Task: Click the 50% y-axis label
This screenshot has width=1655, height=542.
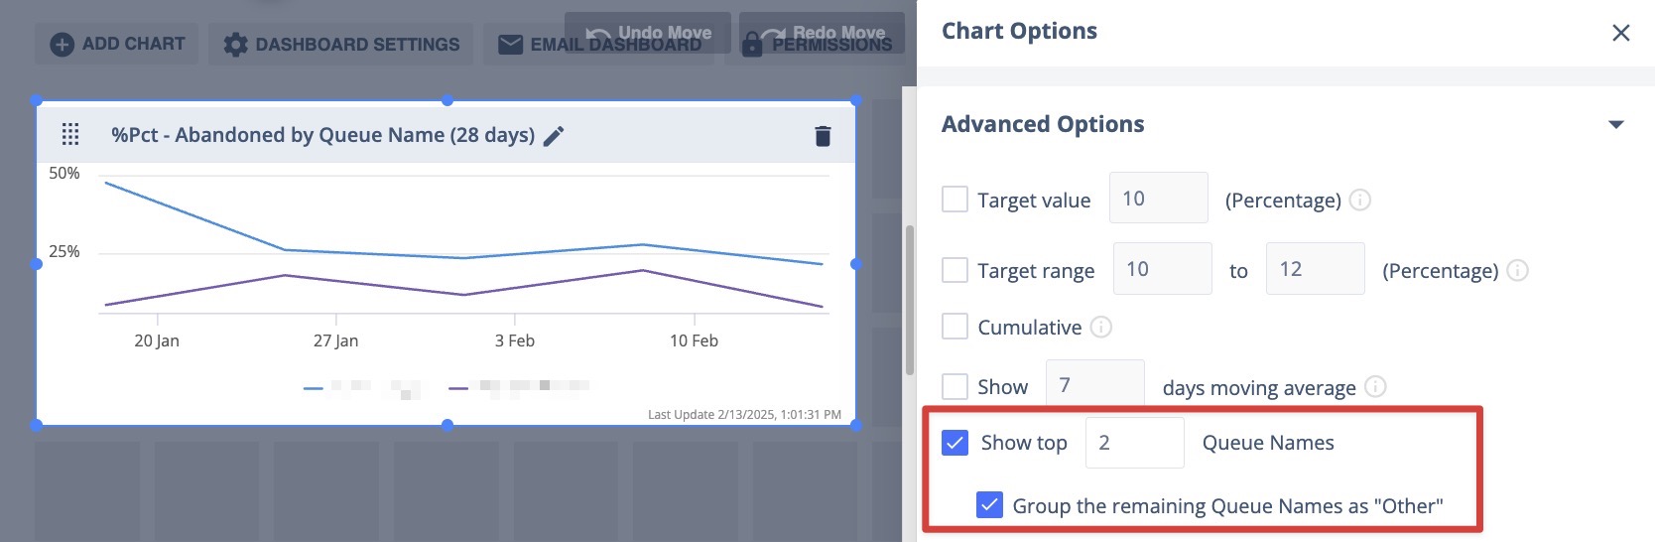Action: (x=64, y=173)
